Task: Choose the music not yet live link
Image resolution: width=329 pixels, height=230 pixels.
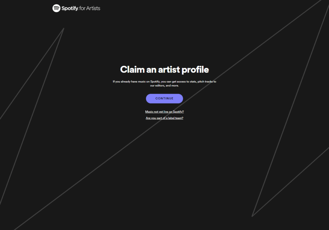Action: 164,112
